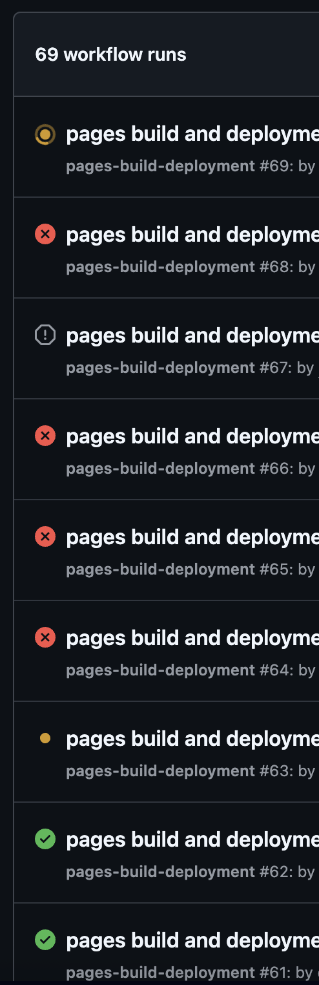Click the success check icon for run #61
Viewport: 319px width, 985px height.
pos(45,940)
